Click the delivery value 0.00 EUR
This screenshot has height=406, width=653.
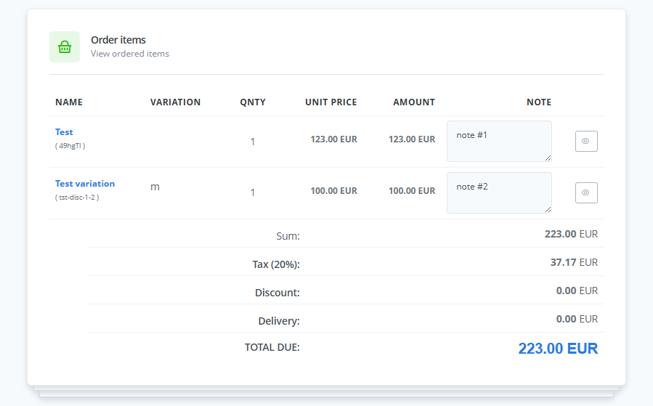coord(577,319)
